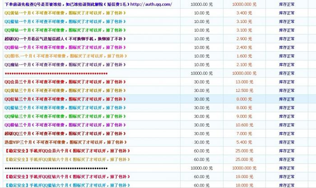Click the red dotted separator row text

[56, 73]
